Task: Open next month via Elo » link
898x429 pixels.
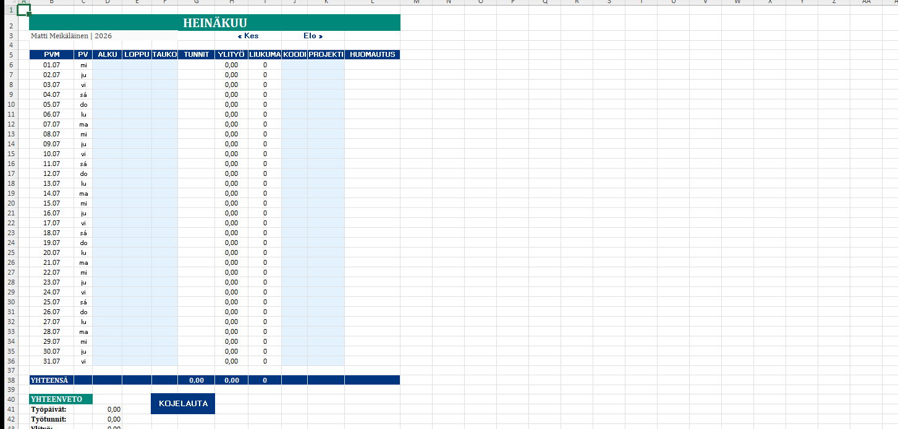Action: [313, 36]
